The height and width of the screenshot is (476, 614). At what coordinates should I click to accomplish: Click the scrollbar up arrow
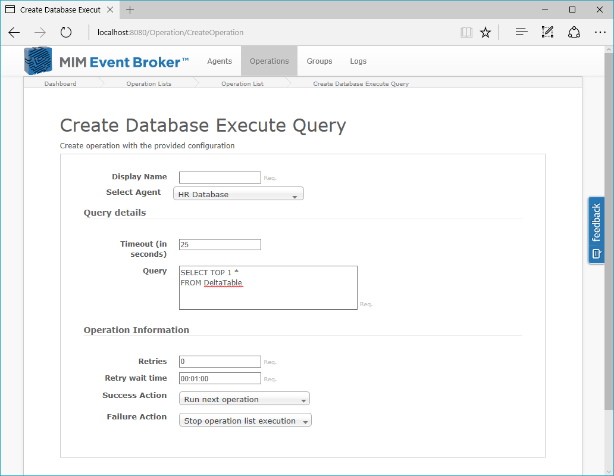(x=609, y=50)
